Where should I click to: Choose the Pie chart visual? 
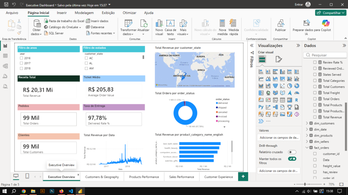290,86
